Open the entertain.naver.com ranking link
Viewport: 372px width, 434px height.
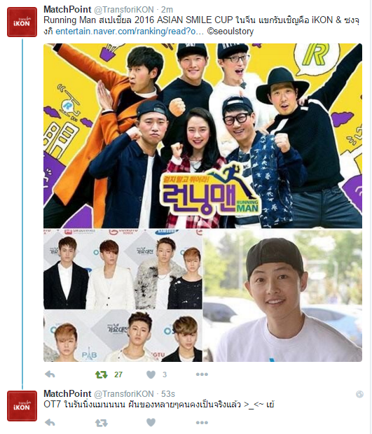[130, 31]
